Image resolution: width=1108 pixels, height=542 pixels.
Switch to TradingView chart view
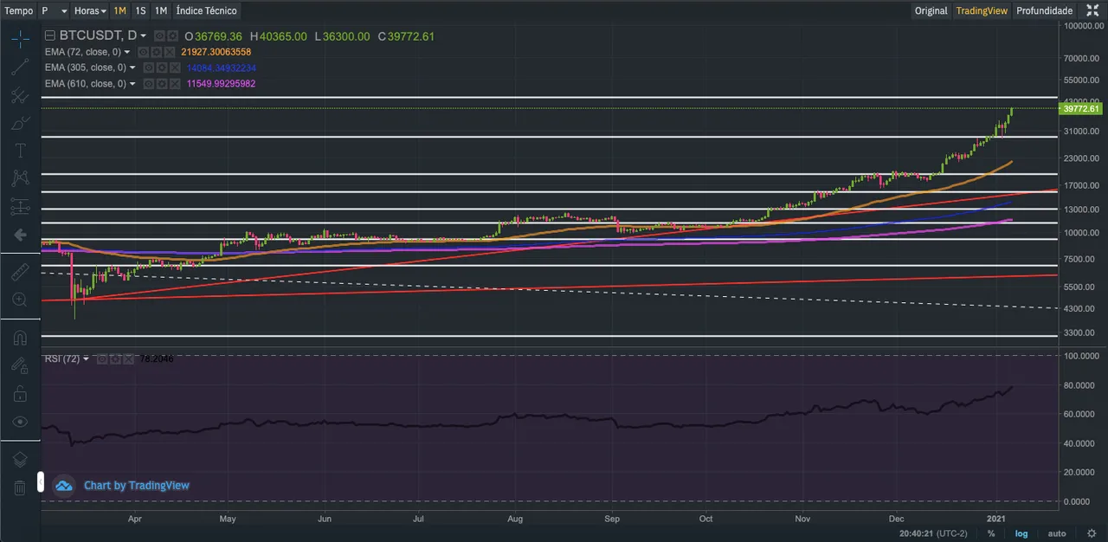click(982, 10)
